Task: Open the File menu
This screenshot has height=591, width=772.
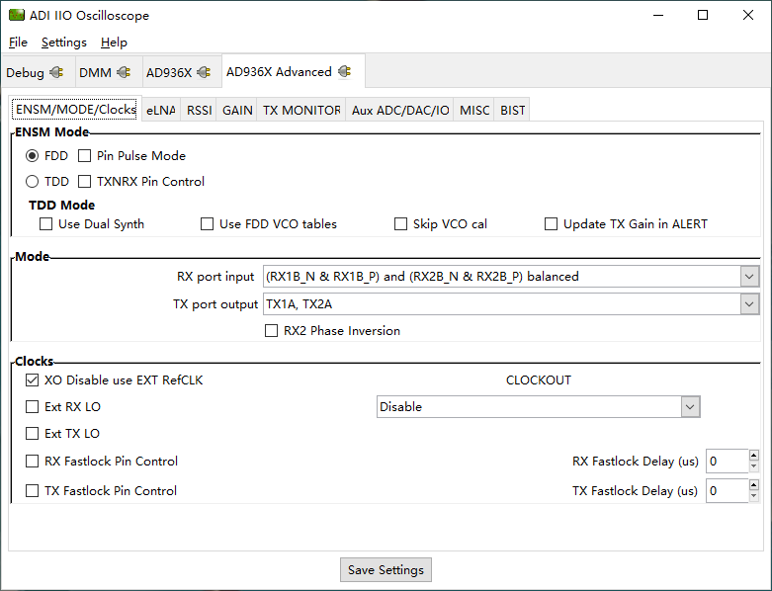Action: coord(18,42)
